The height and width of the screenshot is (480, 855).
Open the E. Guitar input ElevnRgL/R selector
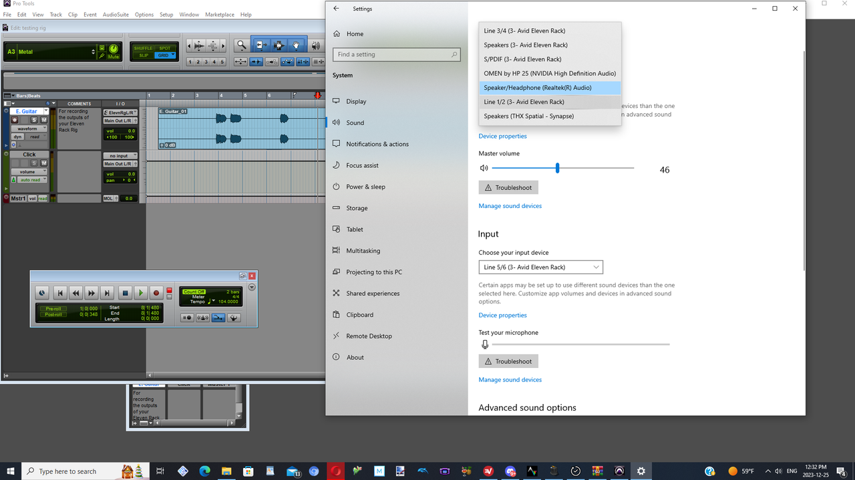coord(120,113)
